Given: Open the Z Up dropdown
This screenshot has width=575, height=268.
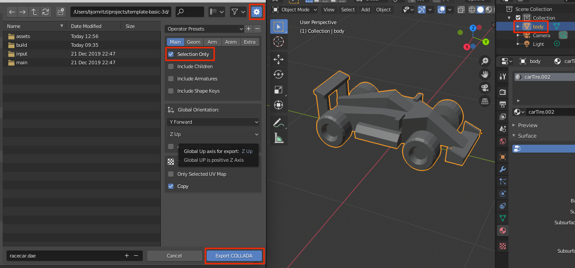Looking at the screenshot, I should (x=213, y=134).
